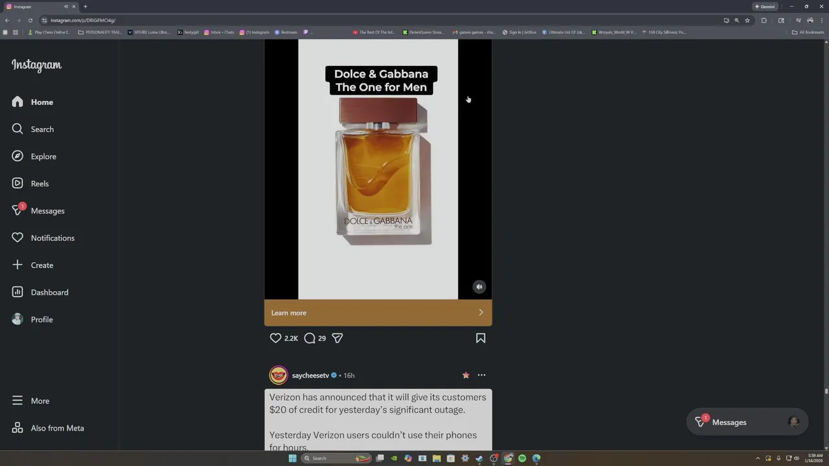
Task: Open Inbox Chats bookmark
Action: [x=219, y=32]
